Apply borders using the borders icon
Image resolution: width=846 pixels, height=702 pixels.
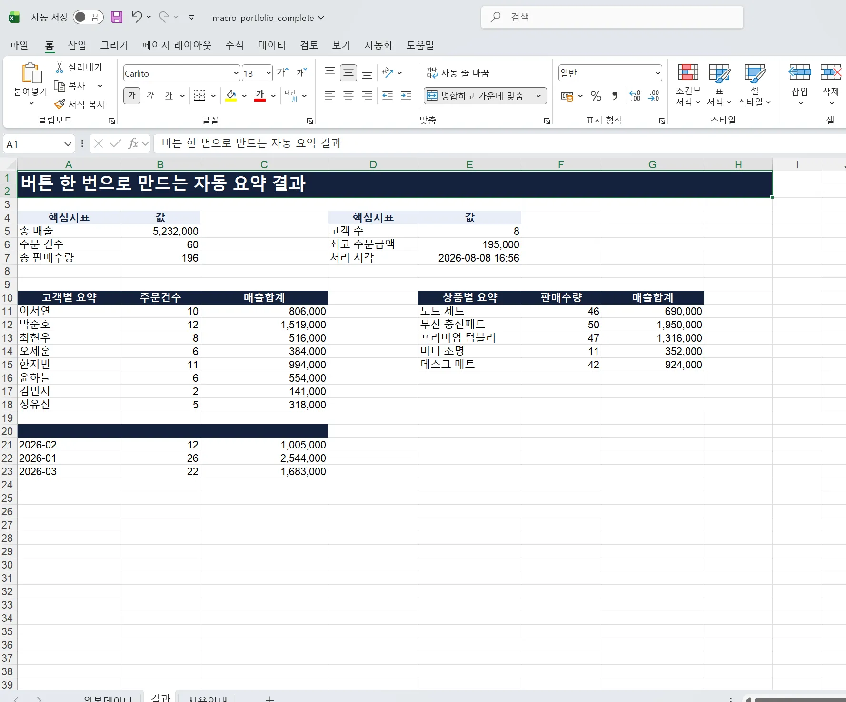199,96
